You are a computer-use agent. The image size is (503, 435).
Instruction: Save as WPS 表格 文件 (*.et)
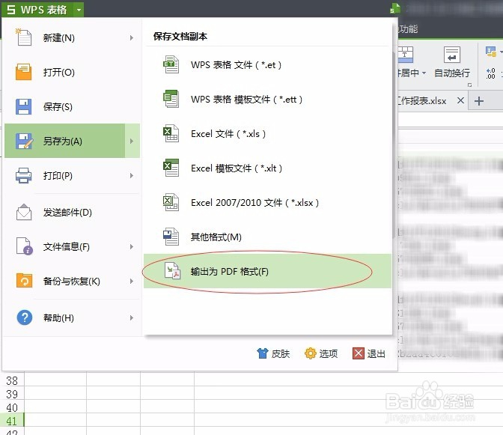(267, 65)
